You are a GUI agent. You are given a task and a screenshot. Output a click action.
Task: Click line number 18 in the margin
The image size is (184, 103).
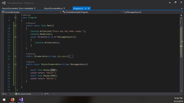9,51
